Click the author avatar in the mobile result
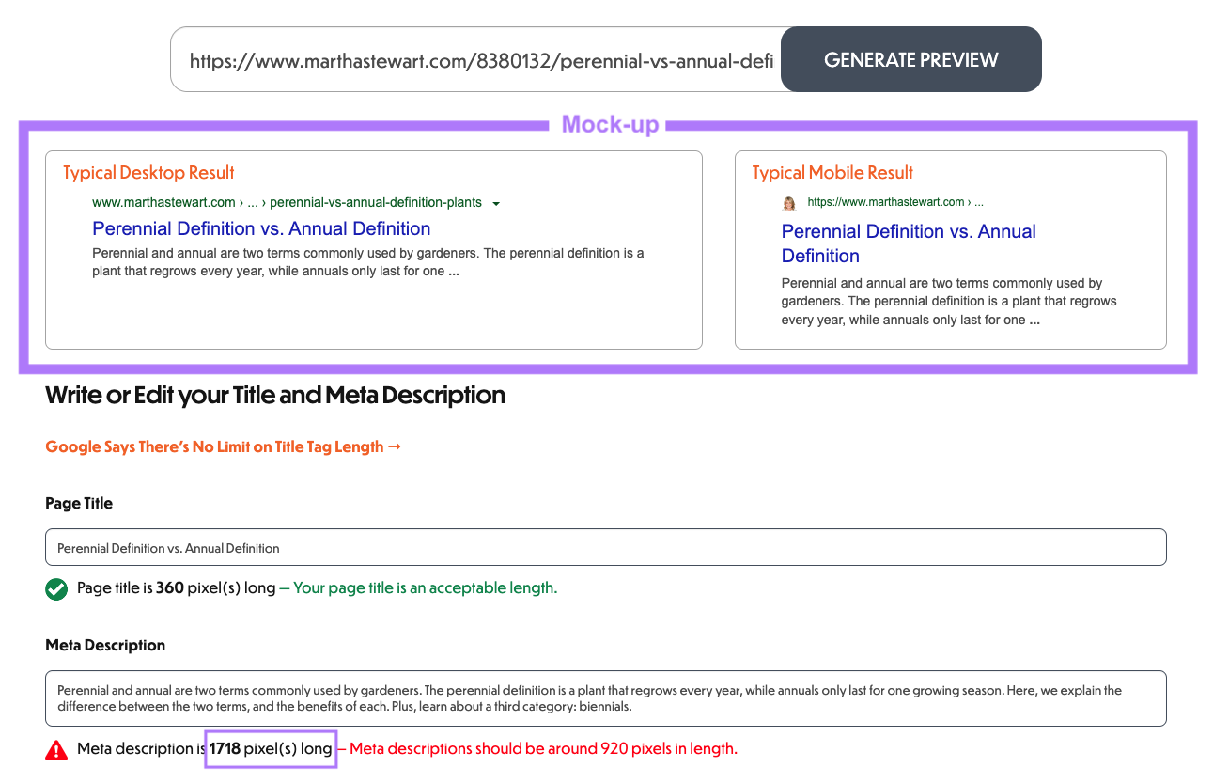Image resolution: width=1213 pixels, height=783 pixels. 789,202
